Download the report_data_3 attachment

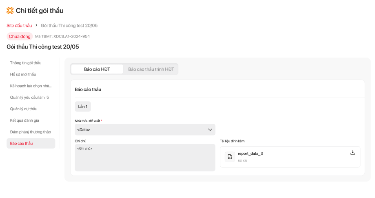click(353, 153)
